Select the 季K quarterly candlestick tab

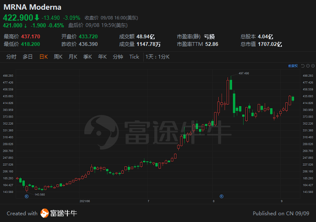88,57
